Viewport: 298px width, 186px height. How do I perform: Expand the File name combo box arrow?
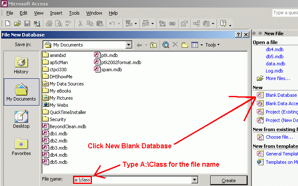point(194,180)
